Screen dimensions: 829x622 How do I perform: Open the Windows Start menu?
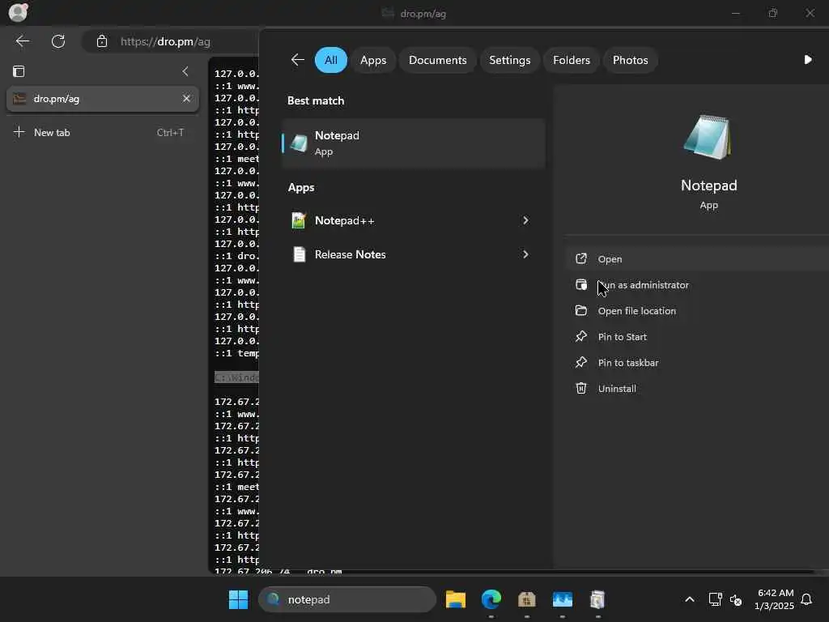(x=239, y=600)
